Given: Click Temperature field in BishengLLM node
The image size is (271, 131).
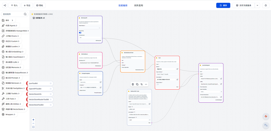Looking at the screenshot, I should click(x=90, y=37).
